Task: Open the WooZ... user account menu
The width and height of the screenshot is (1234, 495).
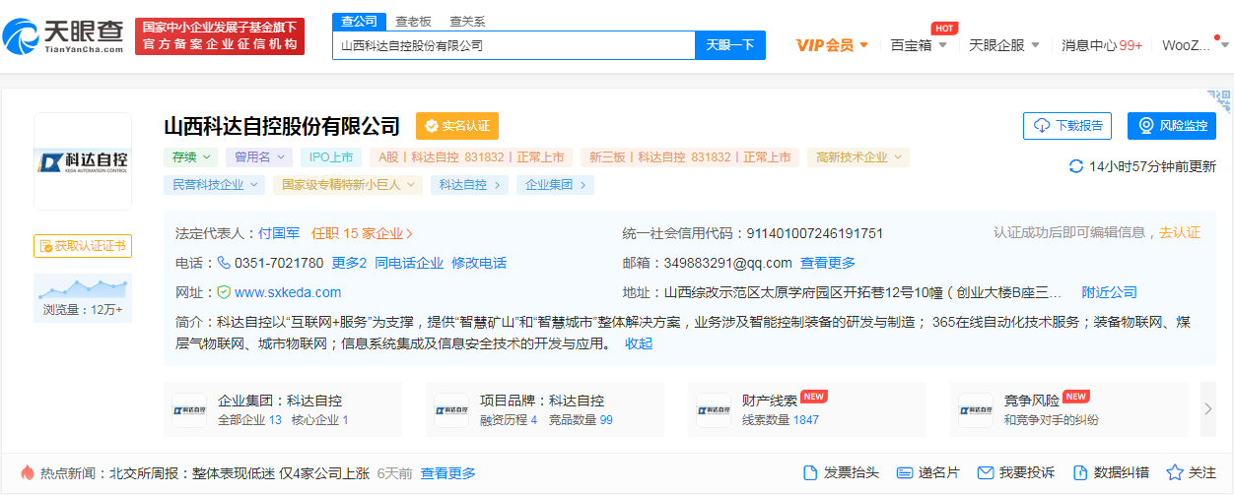Action: 1194,45
